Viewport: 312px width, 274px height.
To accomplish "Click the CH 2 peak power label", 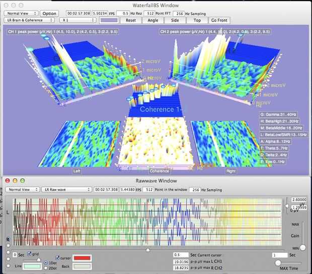I will point(215,32).
